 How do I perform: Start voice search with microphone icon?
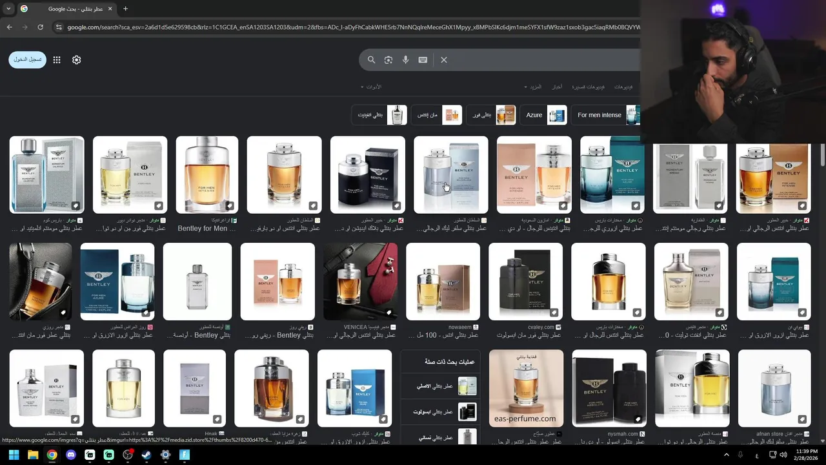tap(405, 59)
